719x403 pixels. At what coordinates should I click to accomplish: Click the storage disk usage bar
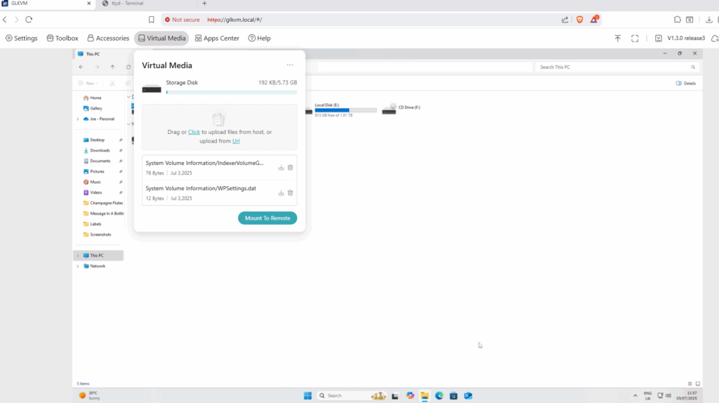(x=232, y=92)
